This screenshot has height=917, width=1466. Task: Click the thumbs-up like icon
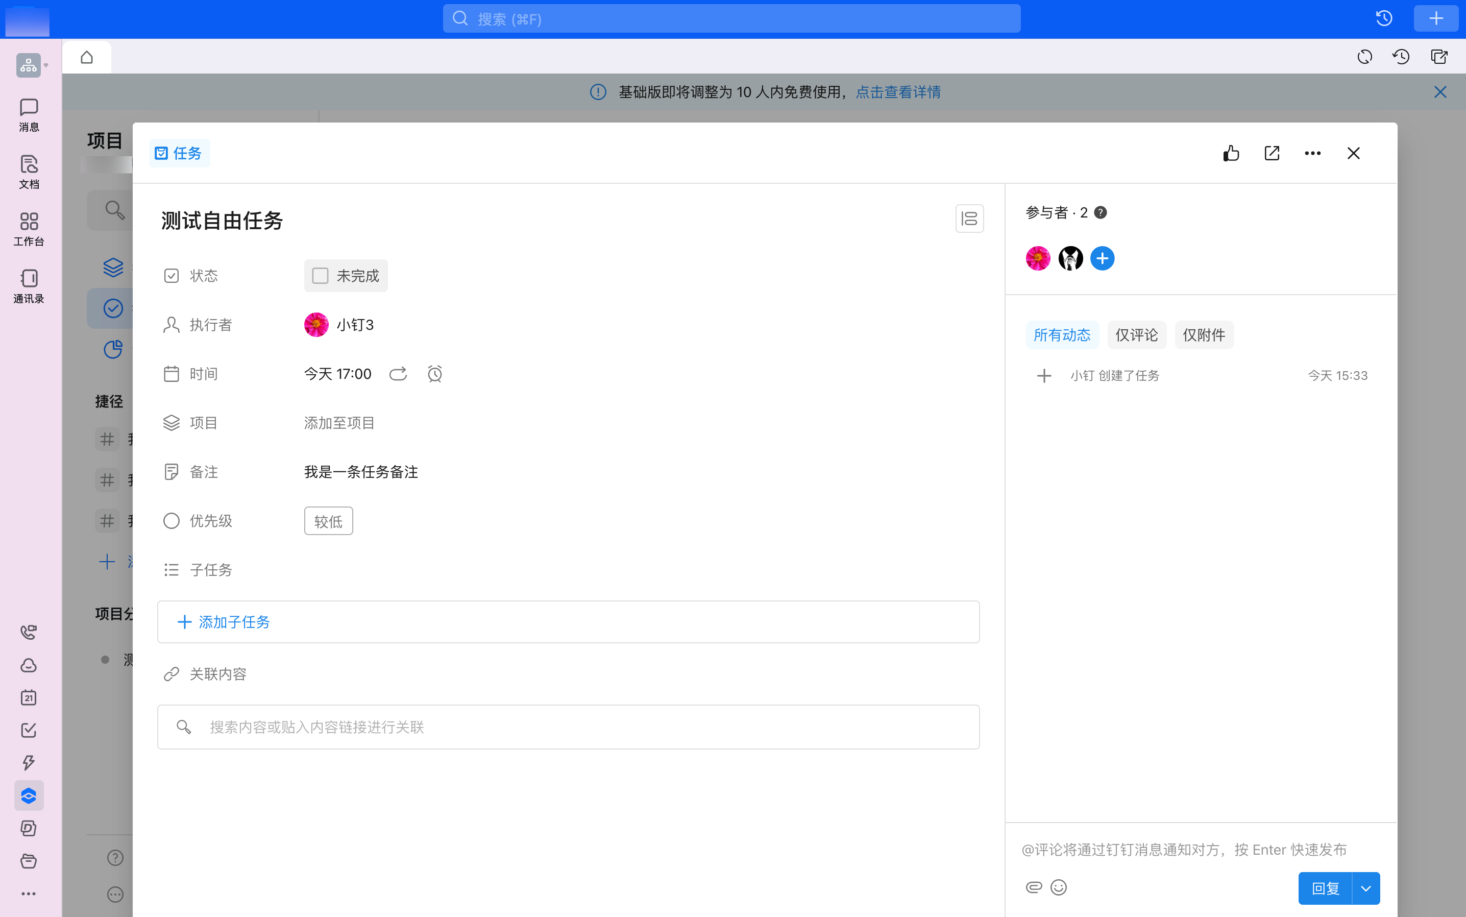(1231, 153)
